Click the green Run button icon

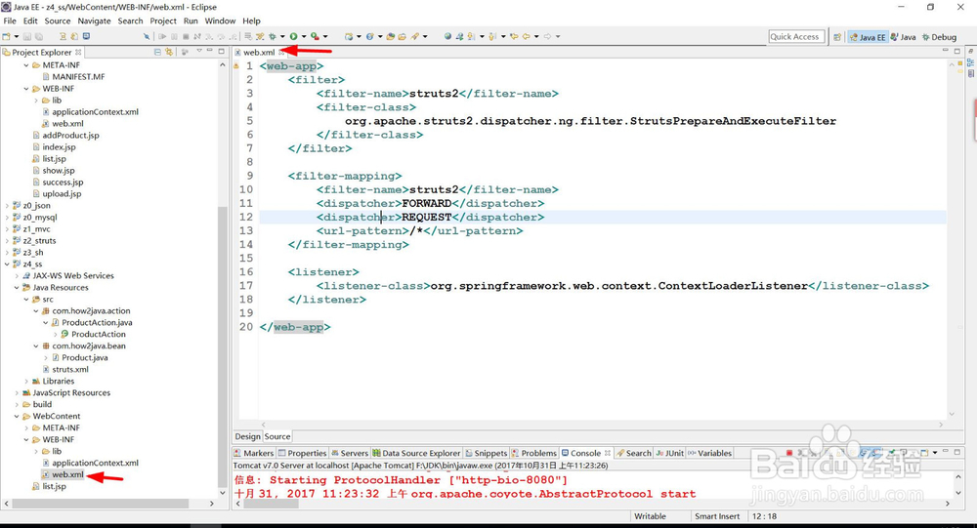point(293,36)
